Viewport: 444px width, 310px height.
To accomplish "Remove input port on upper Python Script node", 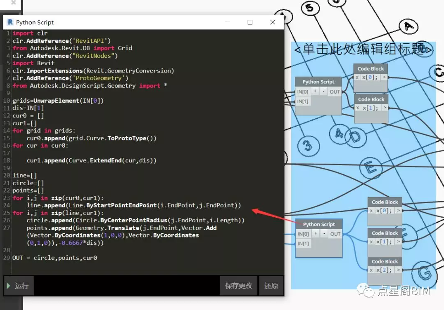I will (x=323, y=91).
